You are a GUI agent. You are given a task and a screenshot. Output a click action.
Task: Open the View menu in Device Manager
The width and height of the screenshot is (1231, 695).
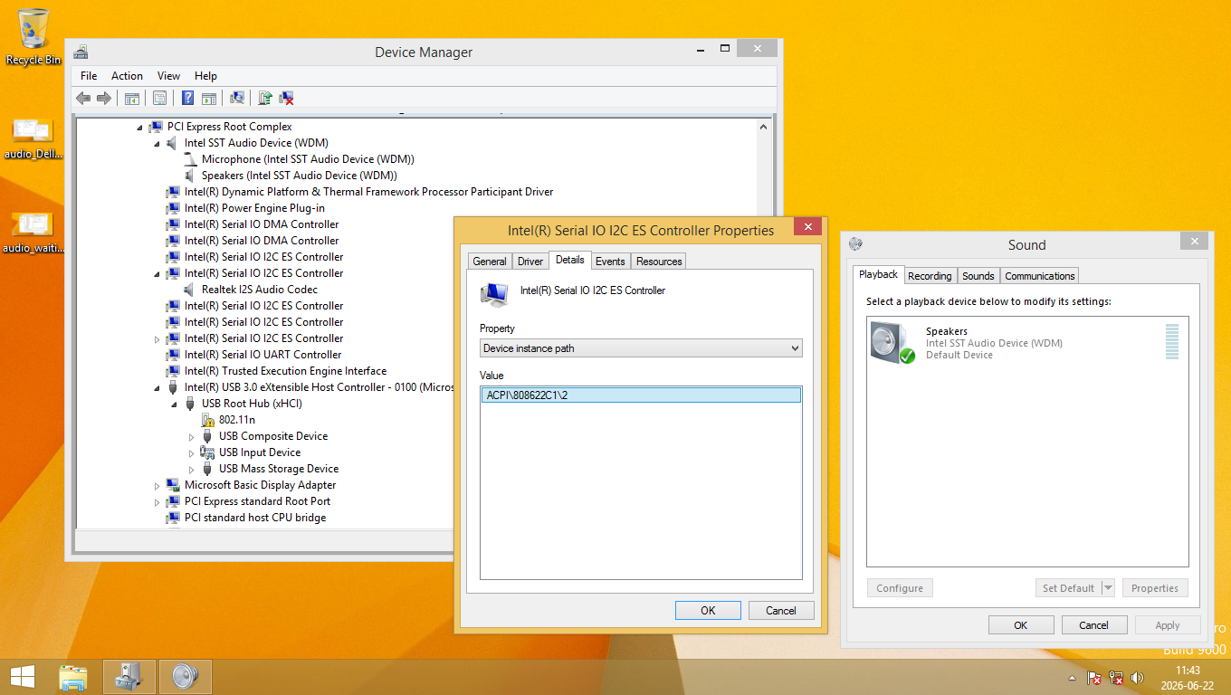coord(168,76)
